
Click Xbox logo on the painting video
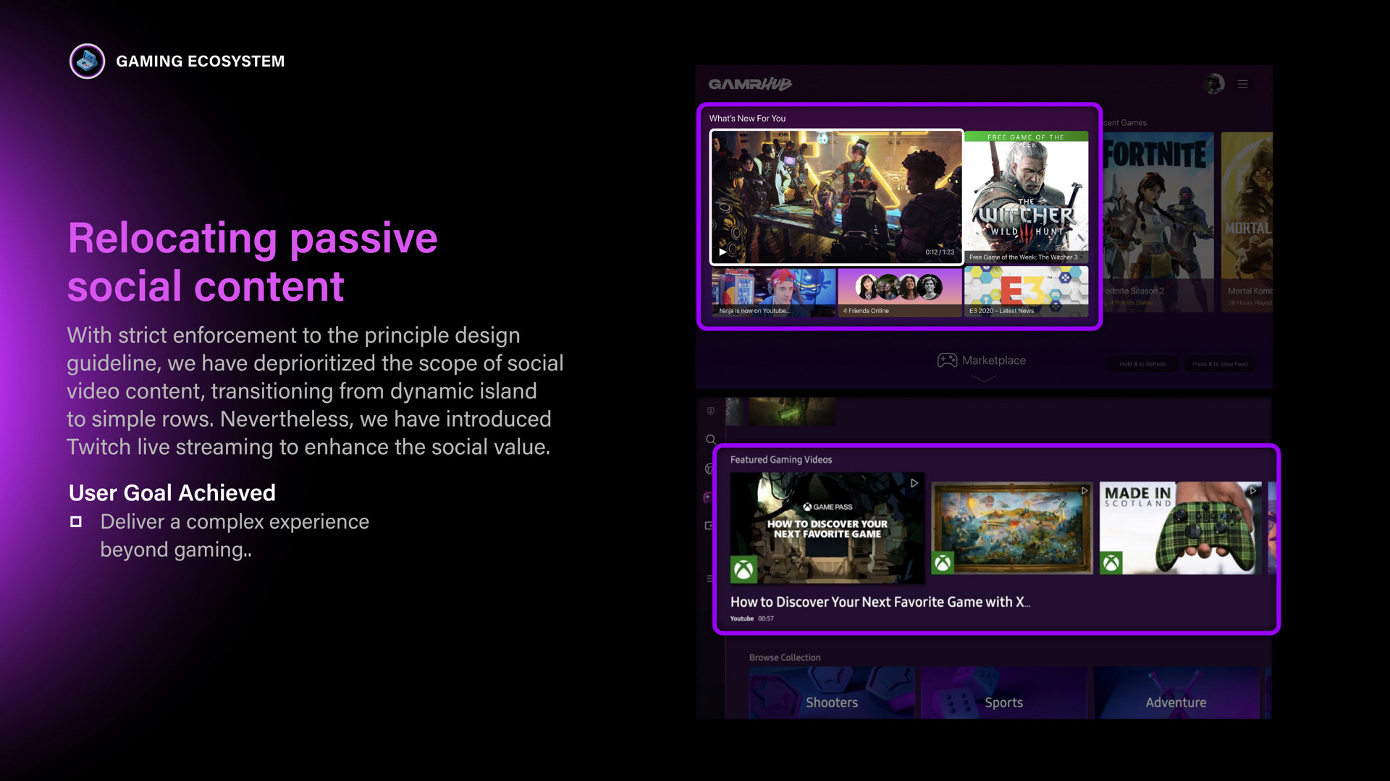point(943,563)
